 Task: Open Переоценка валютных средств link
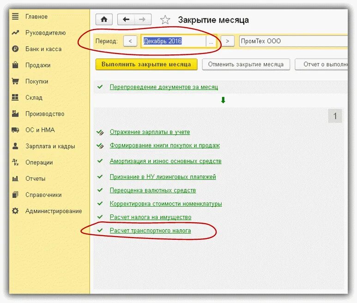(153, 190)
